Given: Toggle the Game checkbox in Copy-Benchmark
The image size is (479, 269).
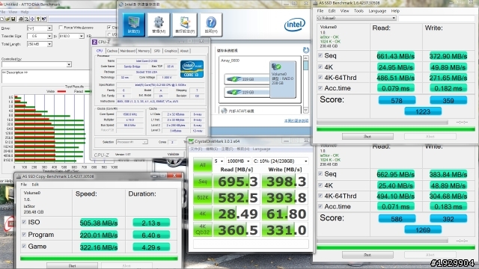Looking at the screenshot, I should (24, 246).
